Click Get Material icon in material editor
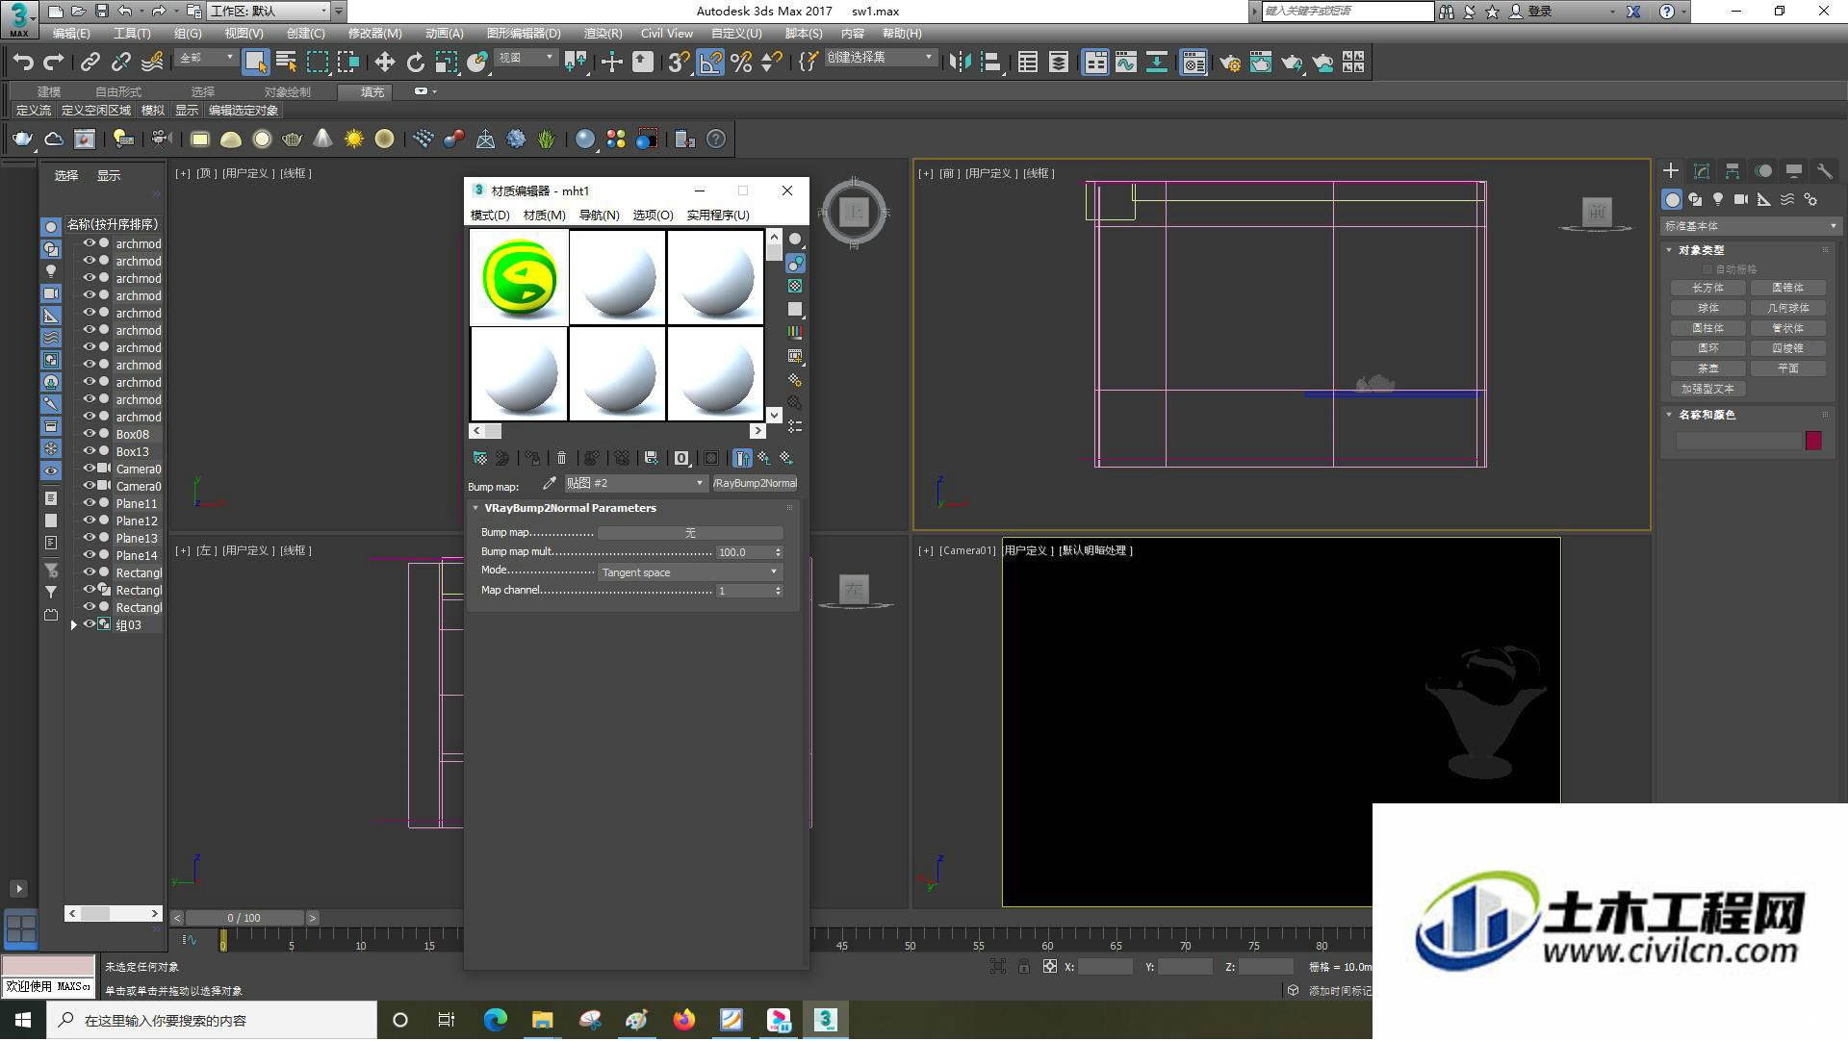The width and height of the screenshot is (1848, 1041). point(479,459)
